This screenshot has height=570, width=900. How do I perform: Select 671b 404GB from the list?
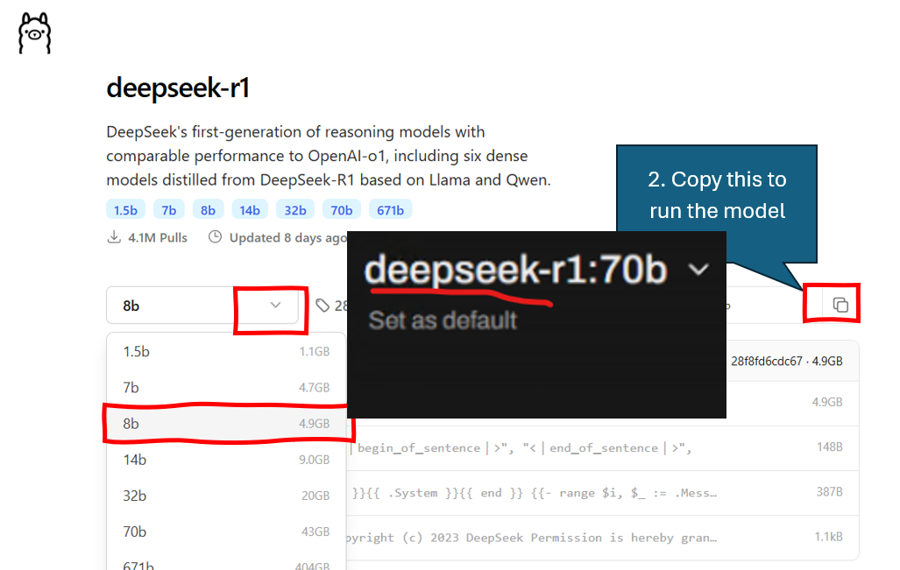226,564
